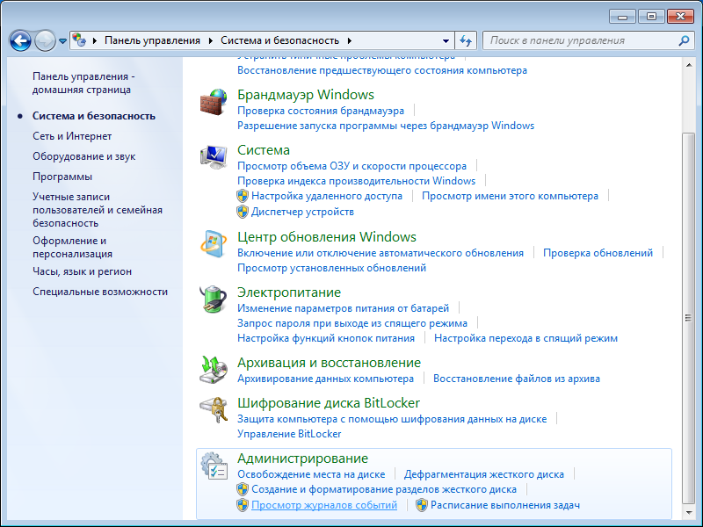
Task: Click the greyed Forward arrow button
Action: coord(45,40)
